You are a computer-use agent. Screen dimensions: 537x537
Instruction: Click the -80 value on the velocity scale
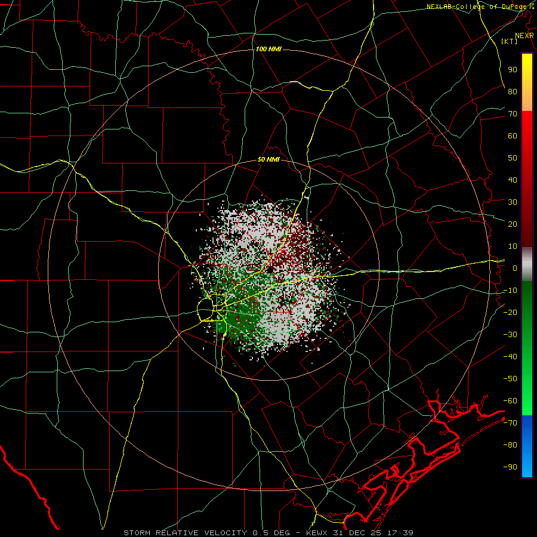point(510,445)
